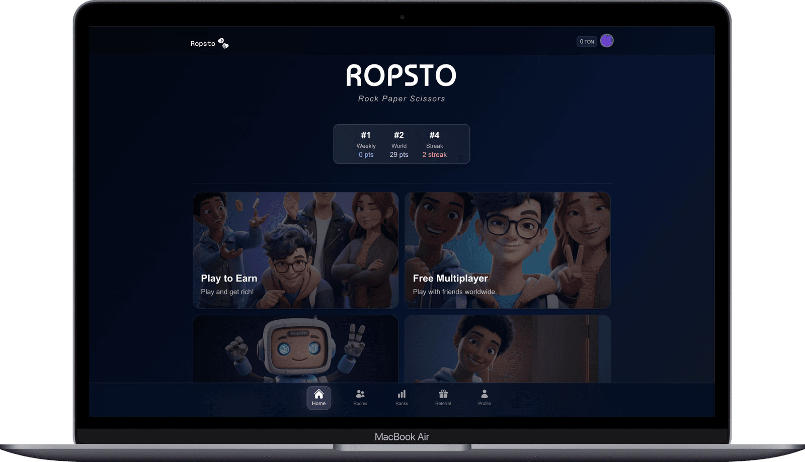Viewport: 805px width, 462px height.
Task: Click 'Play with friends worldwide' text
Action: click(455, 292)
